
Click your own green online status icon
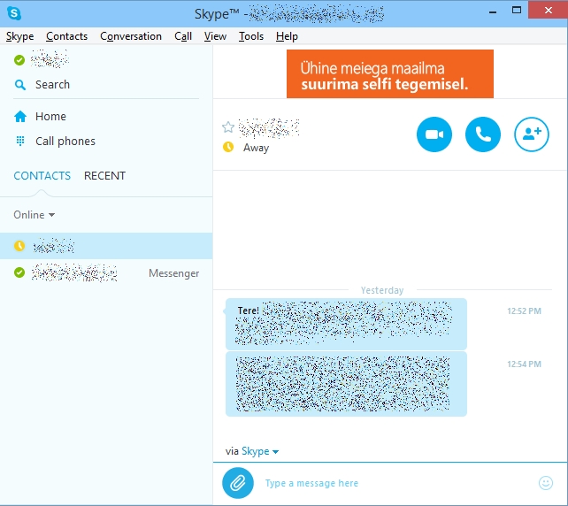19,60
